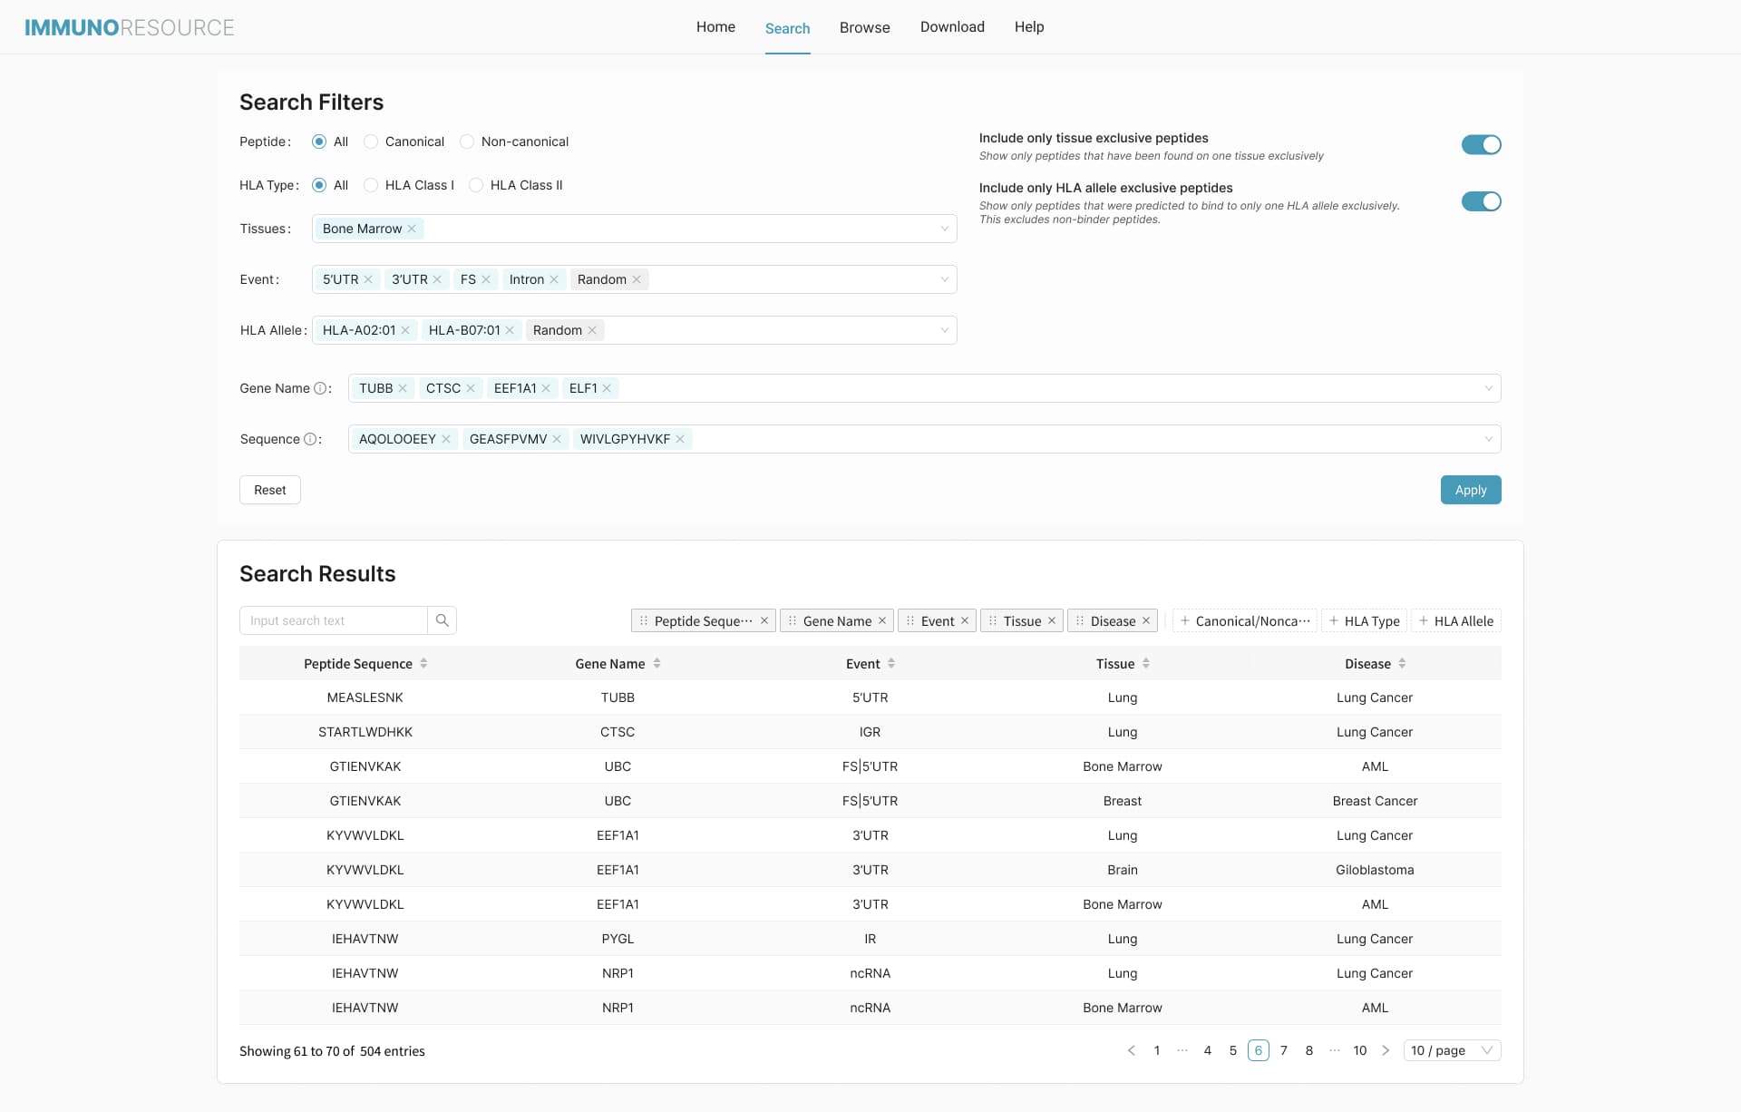
Task: Open the Download tab
Action: click(952, 27)
